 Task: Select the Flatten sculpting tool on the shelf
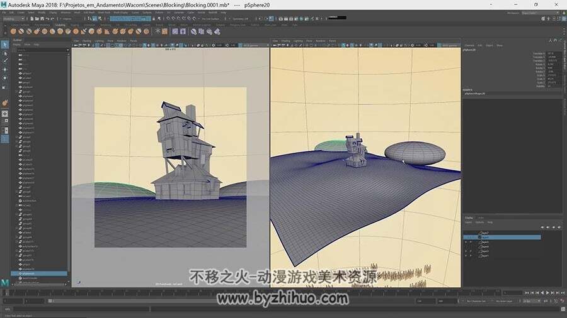(x=52, y=31)
